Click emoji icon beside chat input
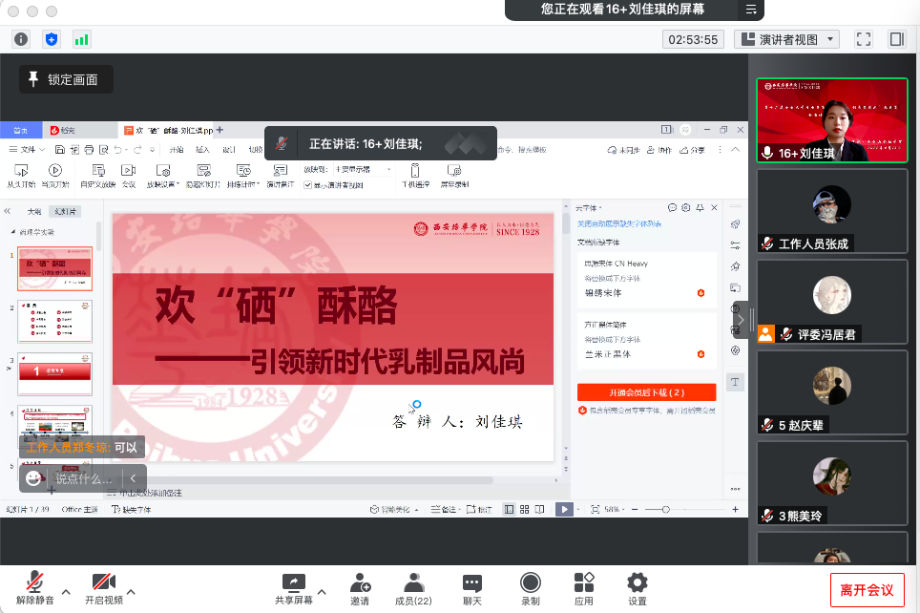This screenshot has height=613, width=920. (35, 477)
